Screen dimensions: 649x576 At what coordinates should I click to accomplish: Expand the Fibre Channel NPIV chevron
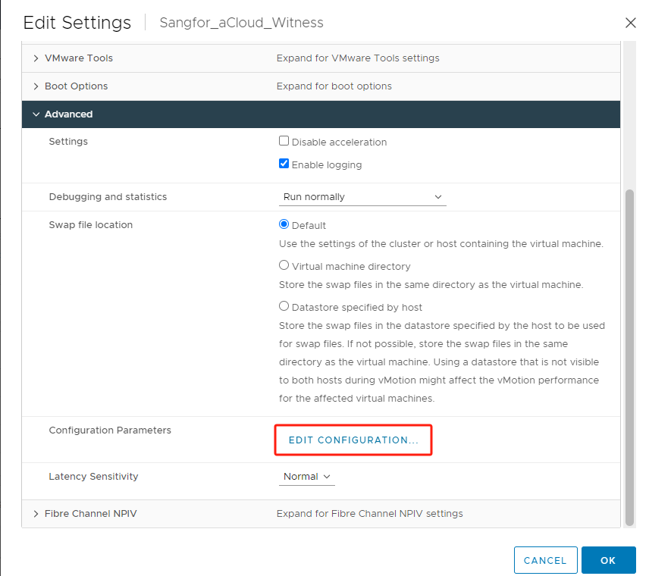[x=36, y=514]
